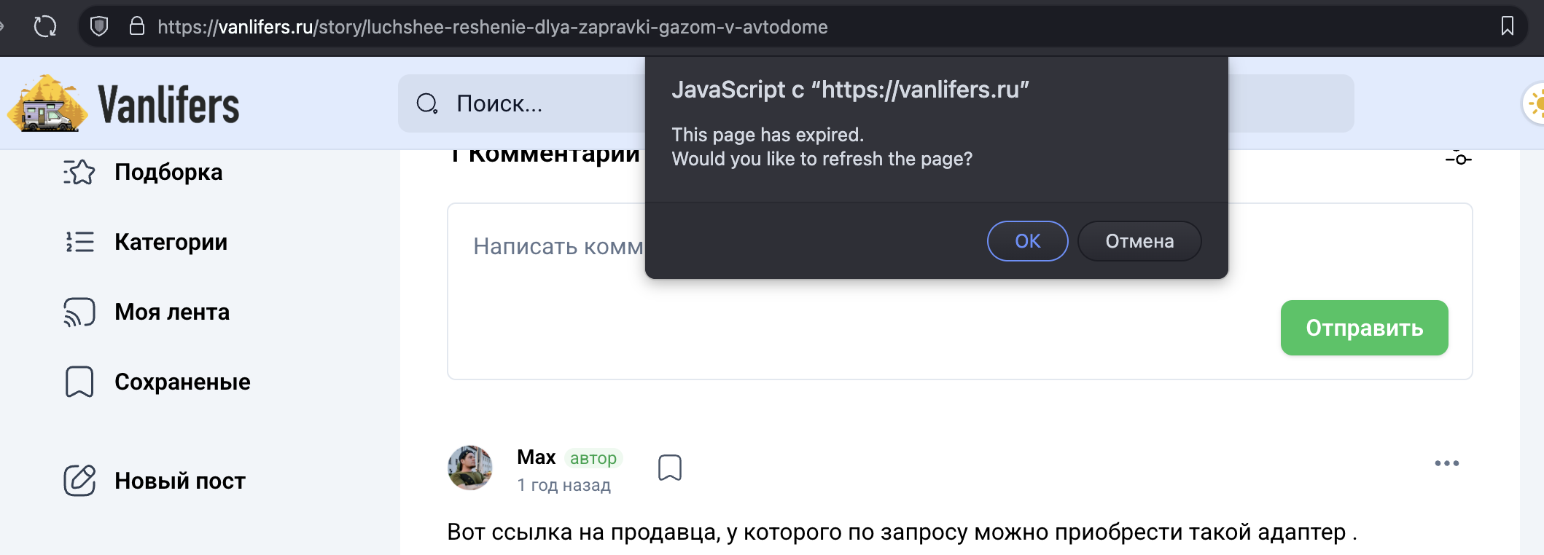Open Подборка in the sidebar

(x=168, y=173)
